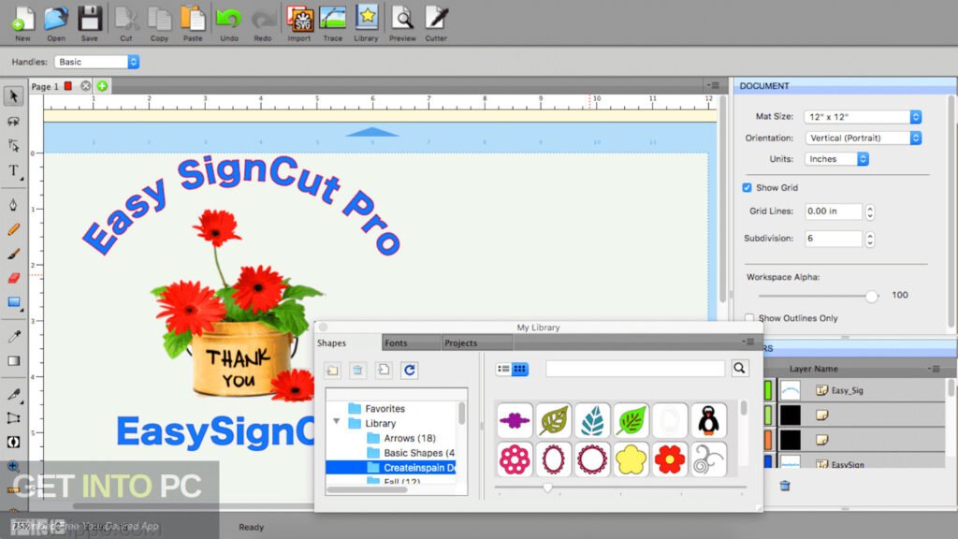Click the refresh icon in My Library

410,370
